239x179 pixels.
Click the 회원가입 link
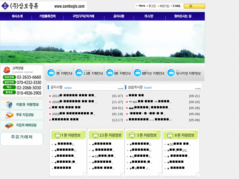point(164,6)
